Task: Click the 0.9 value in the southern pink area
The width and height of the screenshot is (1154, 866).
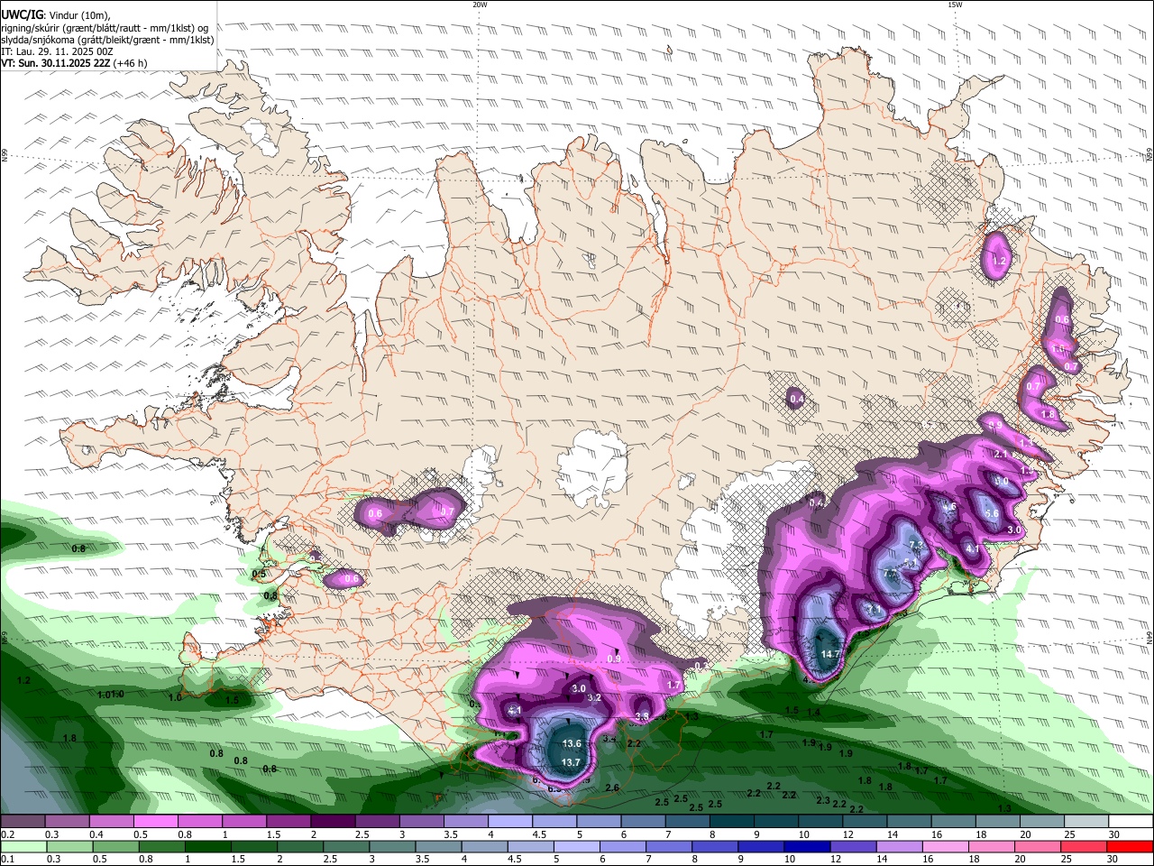Action: (x=615, y=659)
